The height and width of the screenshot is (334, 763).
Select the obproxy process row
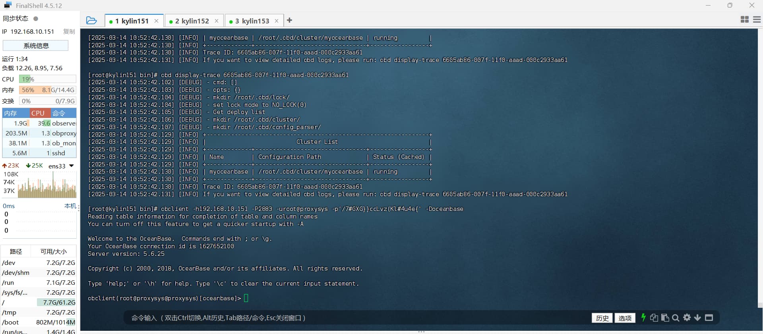39,133
